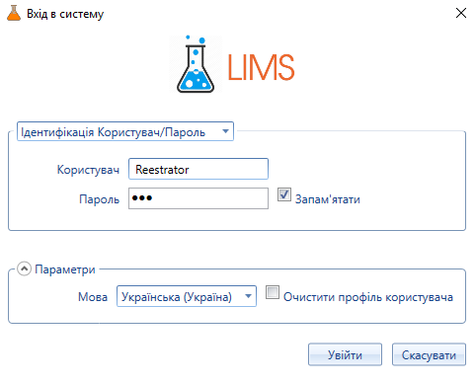Click arrow of Українська (Україна) combo box

tap(248, 296)
